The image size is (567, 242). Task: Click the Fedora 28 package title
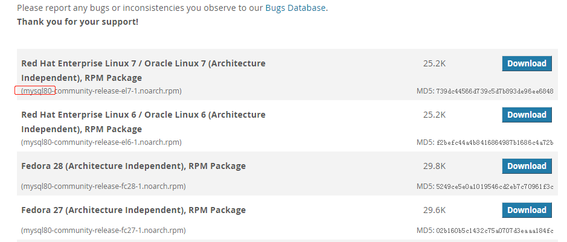[x=133, y=166]
